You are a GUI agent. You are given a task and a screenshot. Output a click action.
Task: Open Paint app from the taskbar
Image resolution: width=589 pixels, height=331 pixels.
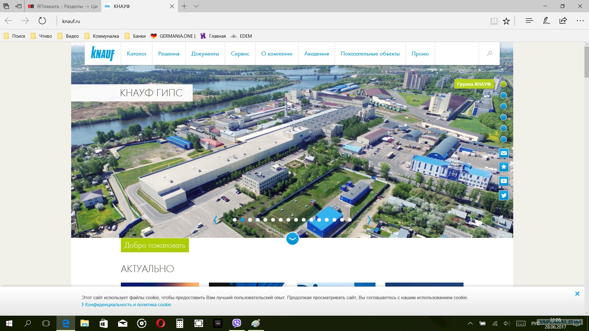click(x=256, y=323)
